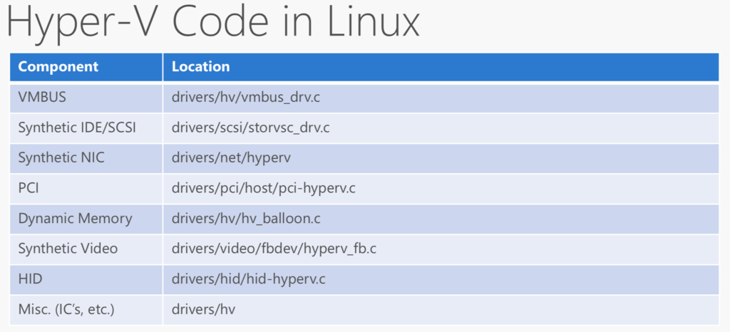Screen dimensions: 730x332
Task: Click the "Hyper-V Code in Linux" slide title
Action: pos(214,24)
